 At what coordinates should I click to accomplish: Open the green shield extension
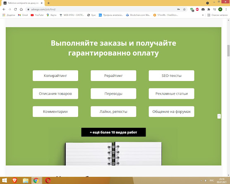click(x=192, y=10)
